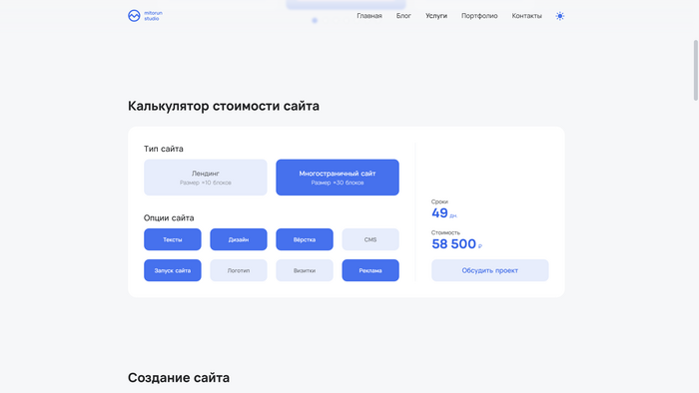Select the Лендинг site type
The image size is (699, 393).
pos(206,178)
